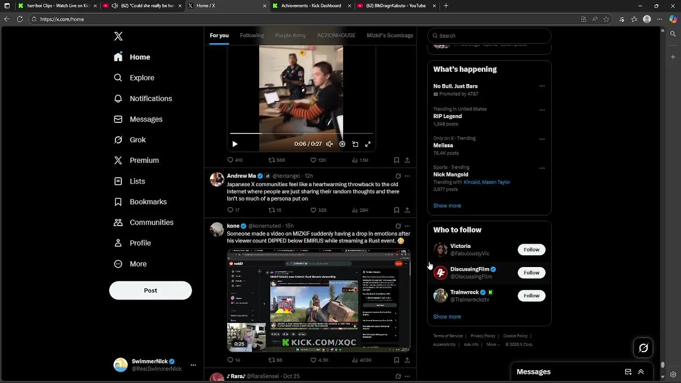
Task: View analytics of 1.1M views post
Action: point(360,160)
